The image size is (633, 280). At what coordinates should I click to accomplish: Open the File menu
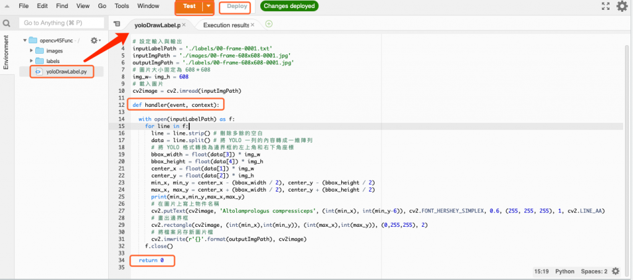pyautogui.click(x=24, y=6)
